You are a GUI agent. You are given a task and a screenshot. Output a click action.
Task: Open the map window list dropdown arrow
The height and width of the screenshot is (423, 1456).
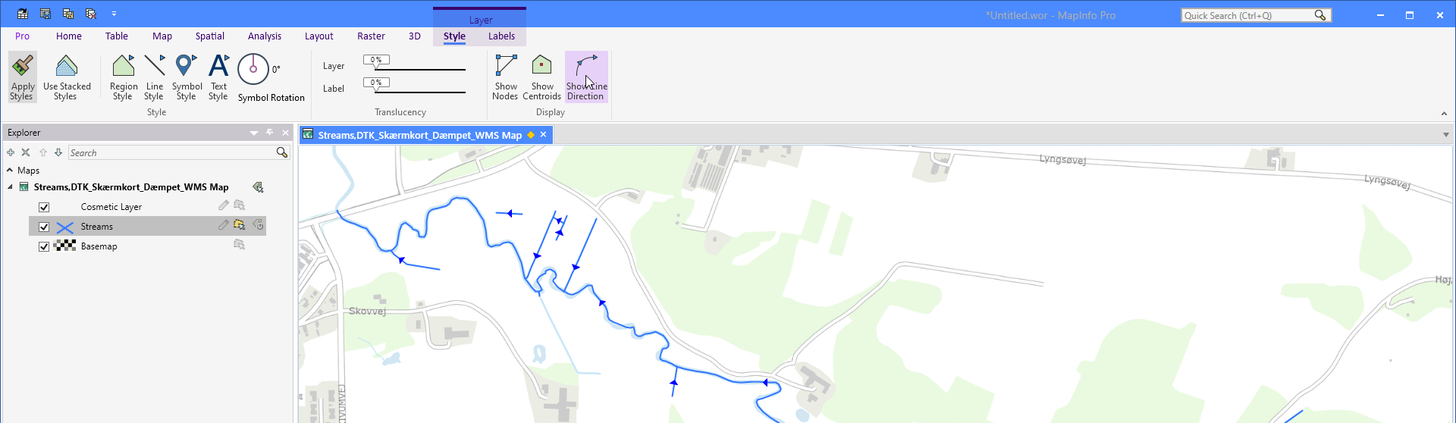pos(1446,135)
